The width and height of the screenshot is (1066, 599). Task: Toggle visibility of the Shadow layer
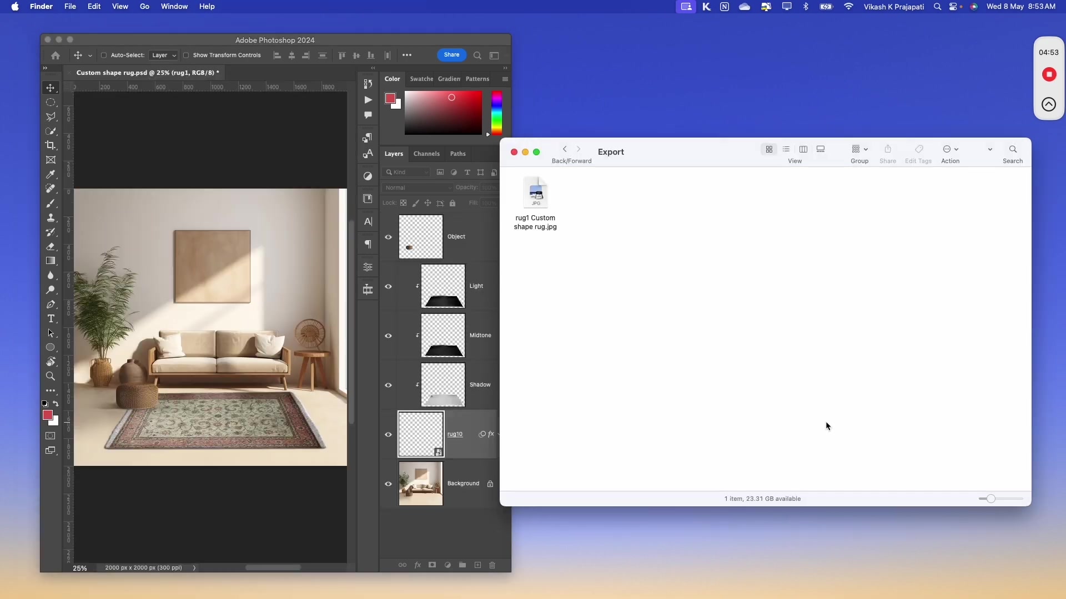click(389, 384)
